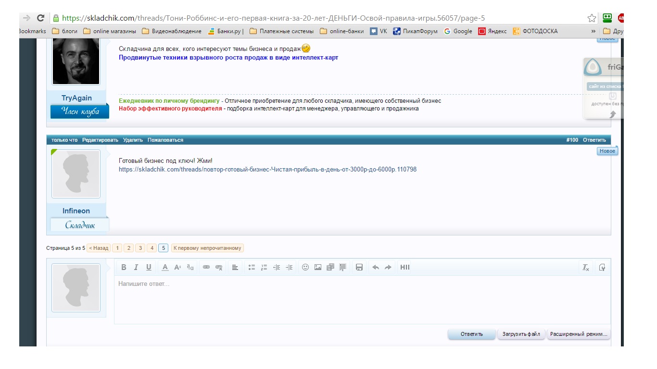Open the font family dropdown
The height and width of the screenshot is (369, 657).
click(190, 268)
